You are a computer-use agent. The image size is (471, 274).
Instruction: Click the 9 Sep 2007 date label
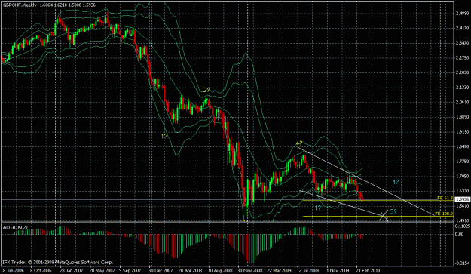coord(130,270)
